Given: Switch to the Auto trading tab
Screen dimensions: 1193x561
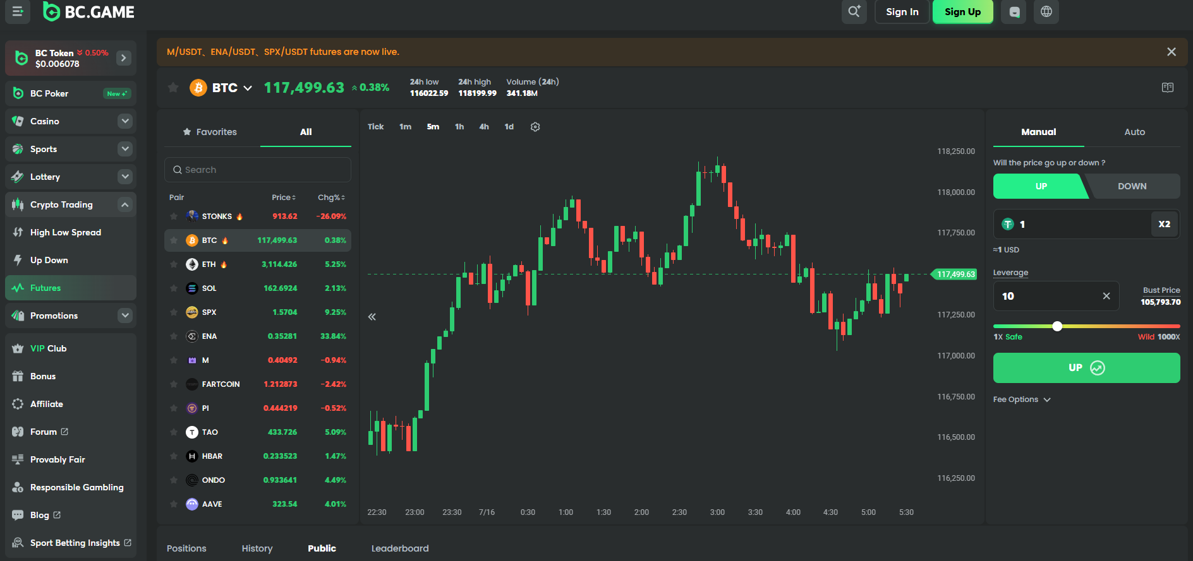Looking at the screenshot, I should click(x=1134, y=132).
